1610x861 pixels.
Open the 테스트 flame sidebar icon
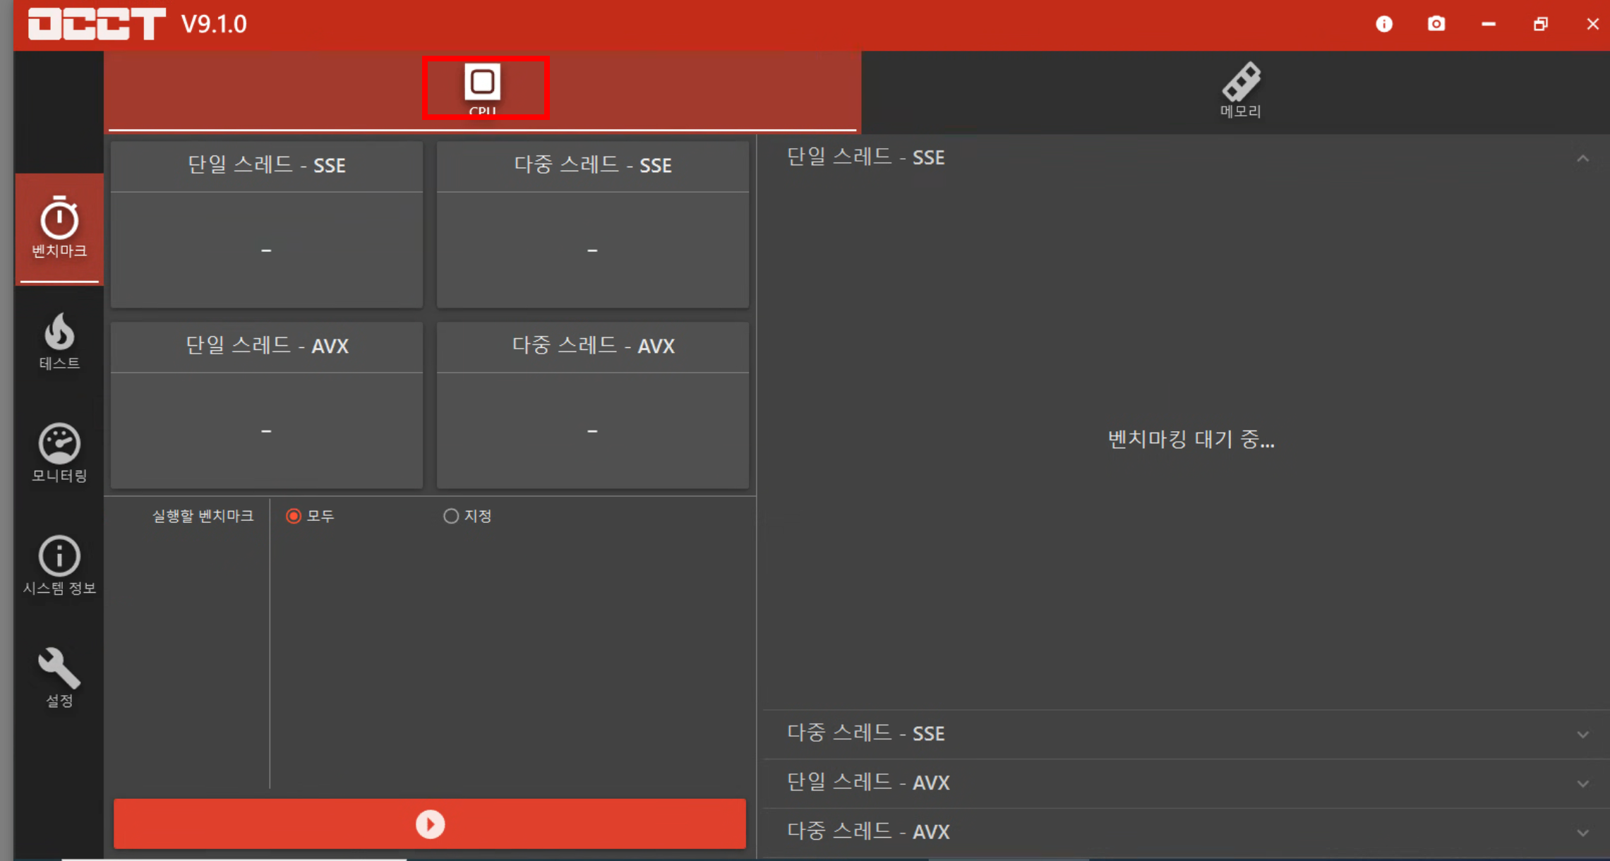coord(59,341)
